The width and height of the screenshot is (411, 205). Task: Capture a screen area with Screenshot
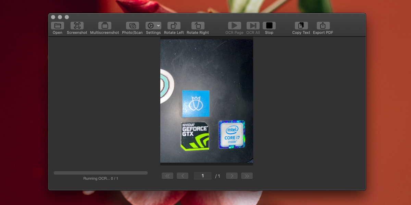tap(77, 26)
